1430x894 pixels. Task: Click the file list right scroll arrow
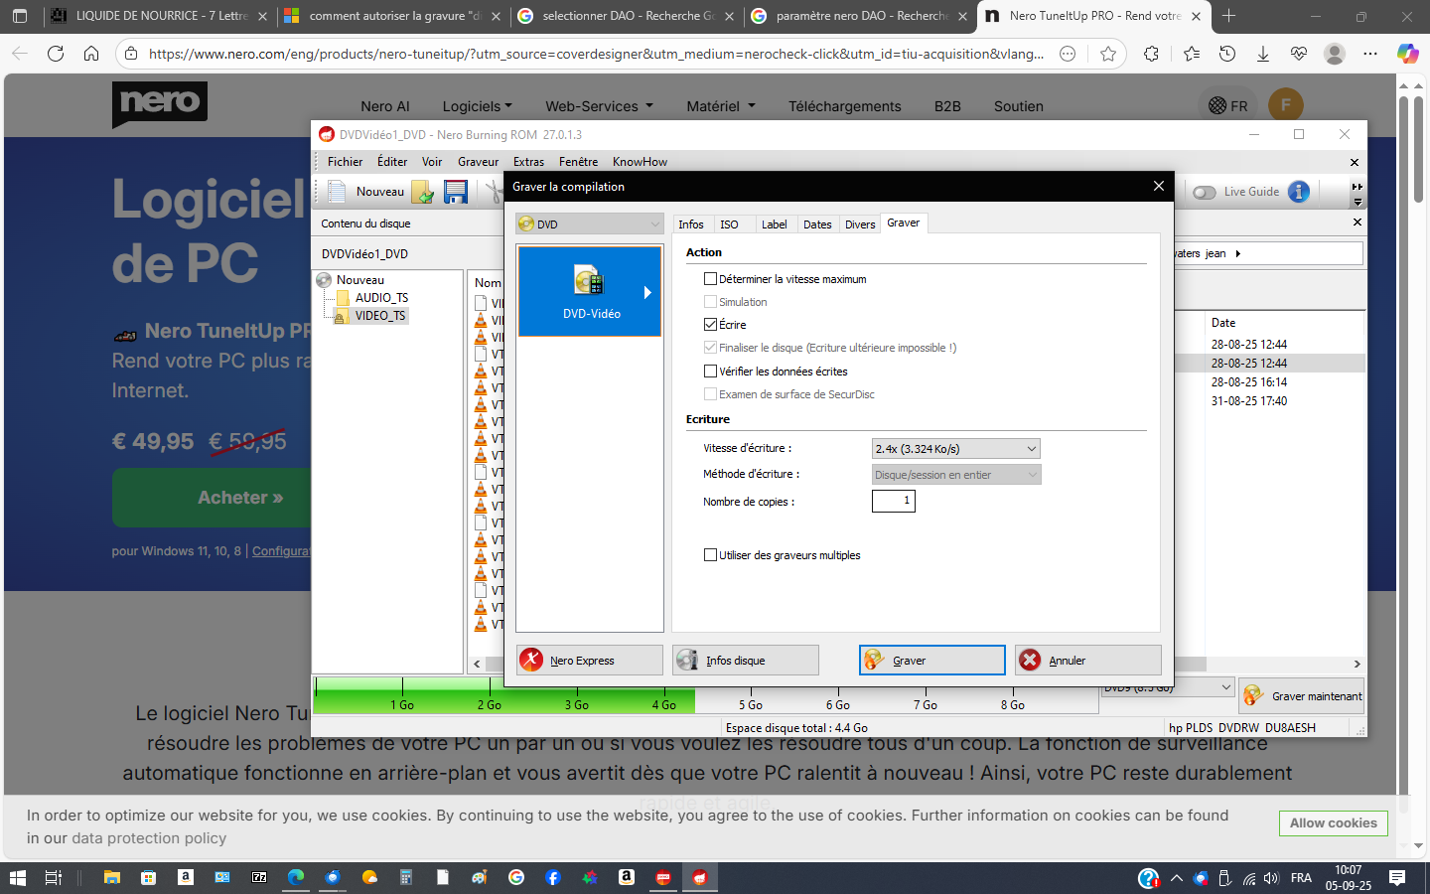point(1357,664)
